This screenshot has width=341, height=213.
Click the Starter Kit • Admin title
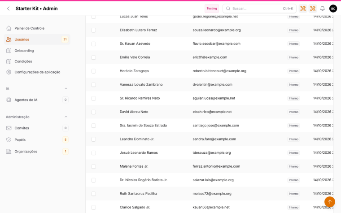click(36, 9)
